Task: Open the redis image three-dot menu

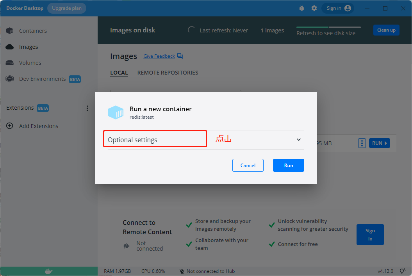Action: (362, 143)
